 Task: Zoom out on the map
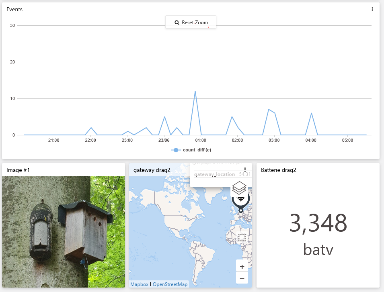pyautogui.click(x=242, y=278)
